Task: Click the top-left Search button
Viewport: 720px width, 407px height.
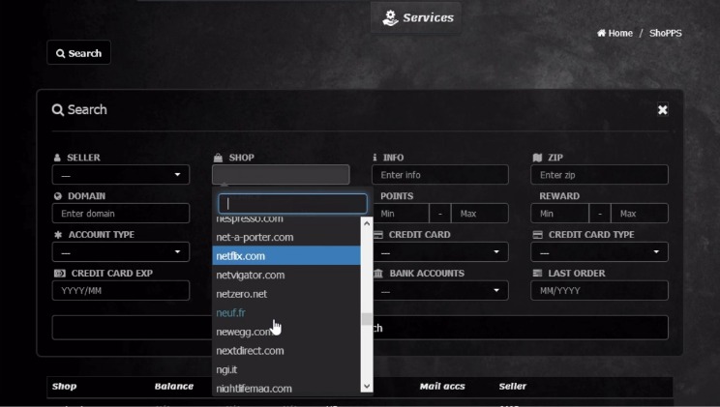Action: (78, 52)
